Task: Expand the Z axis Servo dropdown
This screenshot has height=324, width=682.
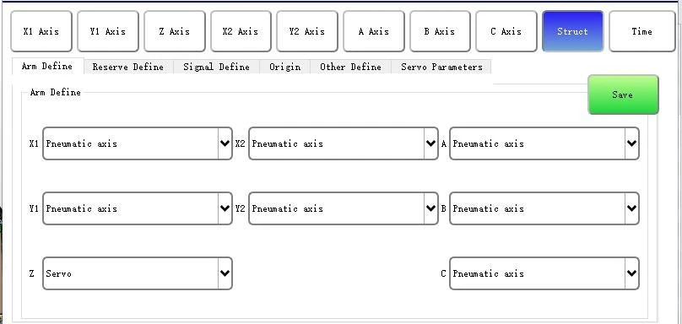Action: (138, 273)
